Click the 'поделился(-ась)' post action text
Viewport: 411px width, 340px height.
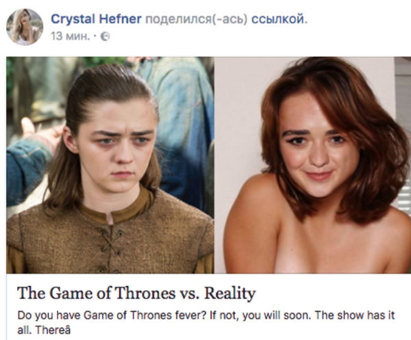[197, 19]
